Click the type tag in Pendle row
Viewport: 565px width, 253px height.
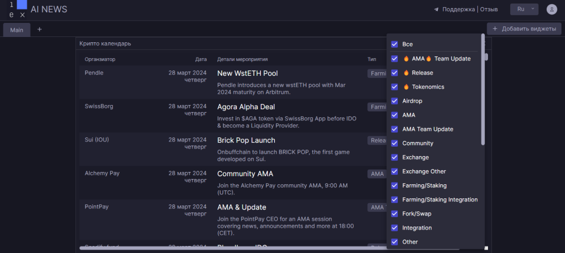pyautogui.click(x=377, y=73)
